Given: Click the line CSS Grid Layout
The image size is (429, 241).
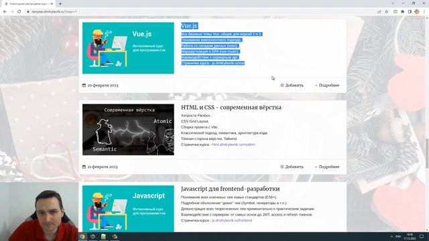Looking at the screenshot, I should click(194, 121).
